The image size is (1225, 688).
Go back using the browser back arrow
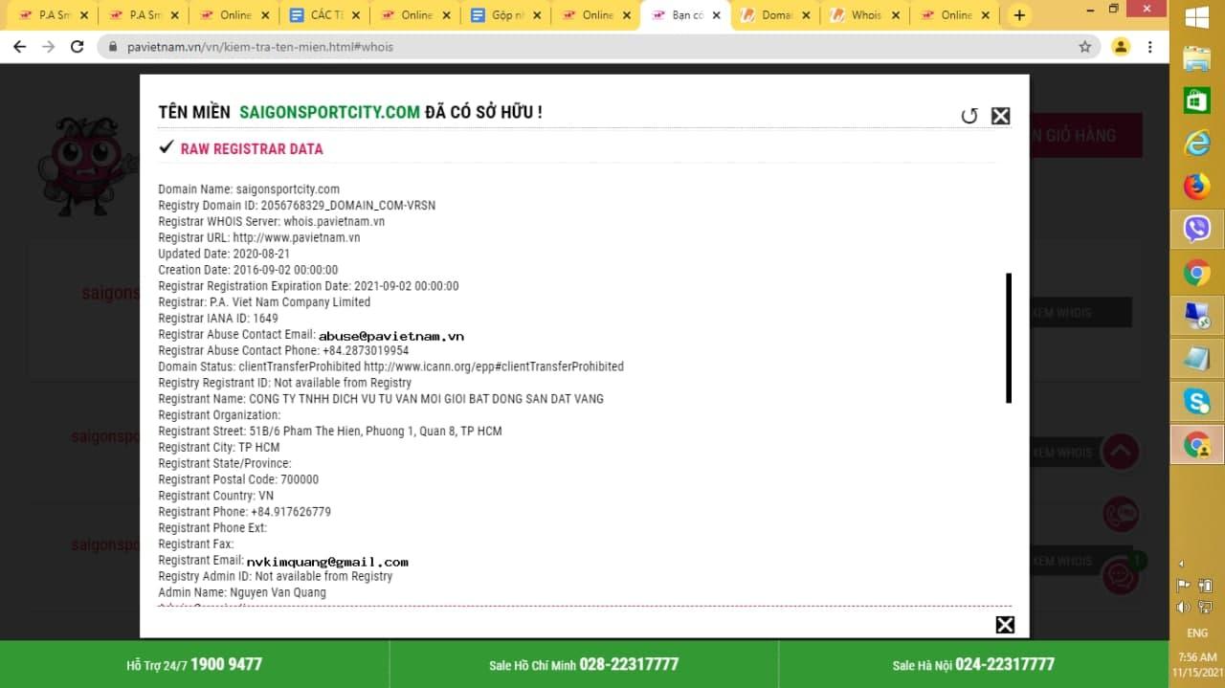pos(19,46)
